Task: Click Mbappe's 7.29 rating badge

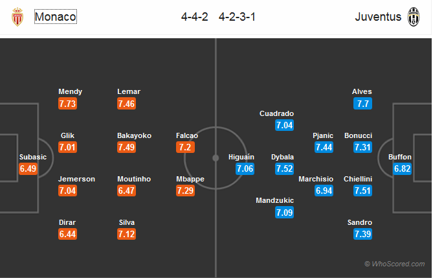Action: pos(186,191)
